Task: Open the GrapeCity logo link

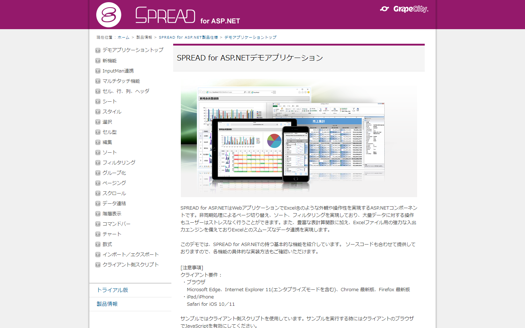Action: pos(404,9)
